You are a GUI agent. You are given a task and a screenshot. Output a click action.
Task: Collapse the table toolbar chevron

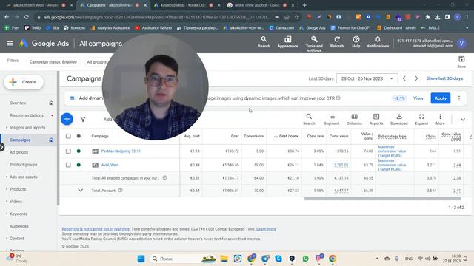[463, 120]
